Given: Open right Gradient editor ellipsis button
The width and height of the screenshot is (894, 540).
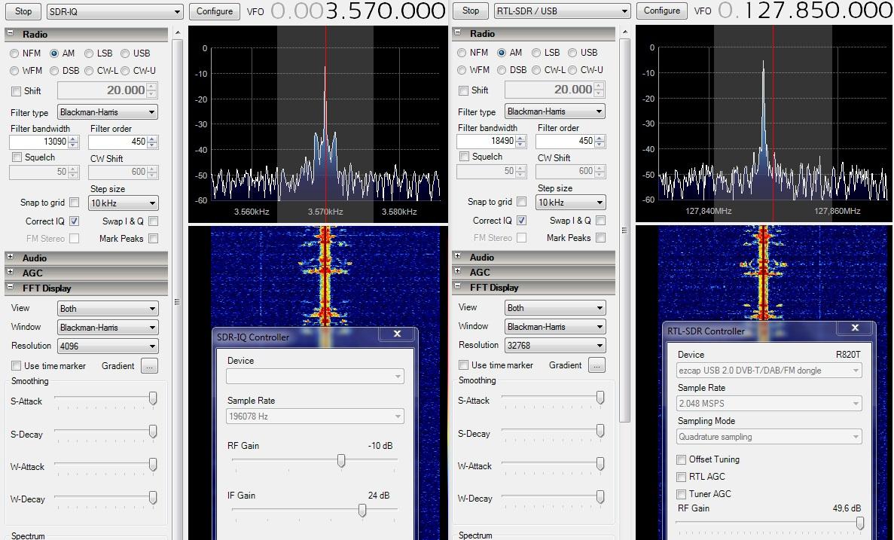Looking at the screenshot, I should (597, 365).
